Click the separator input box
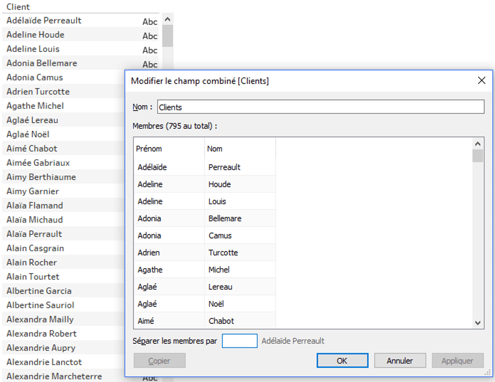Image resolution: width=495 pixels, height=382 pixels. 240,341
